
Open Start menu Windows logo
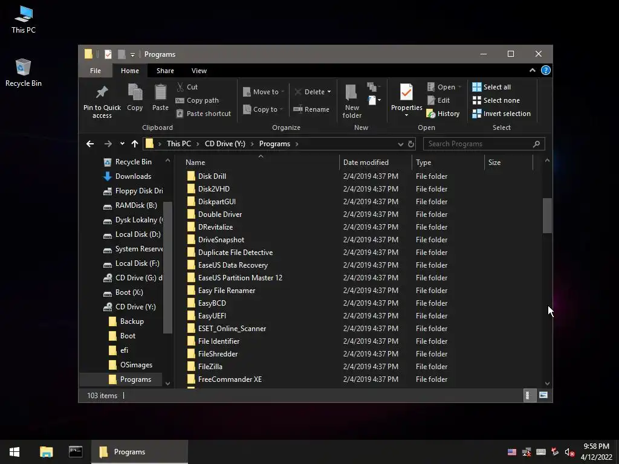pyautogui.click(x=15, y=452)
